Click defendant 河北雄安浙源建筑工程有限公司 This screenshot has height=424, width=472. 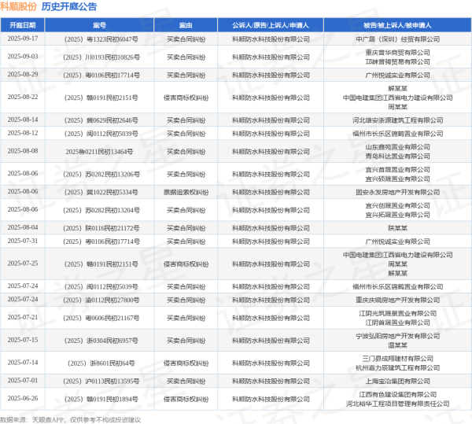tap(396, 120)
